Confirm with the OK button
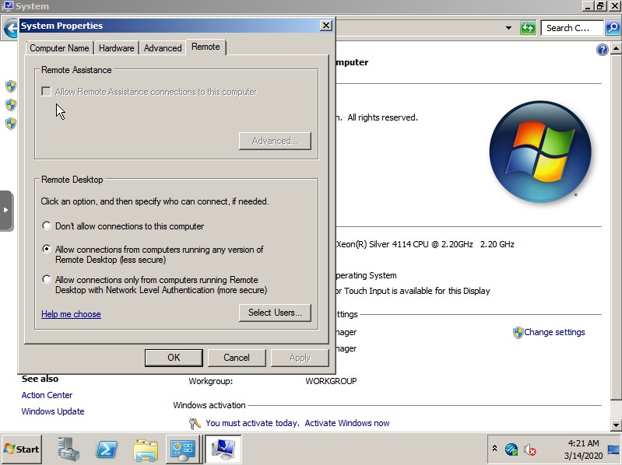The image size is (622, 465). [x=174, y=358]
